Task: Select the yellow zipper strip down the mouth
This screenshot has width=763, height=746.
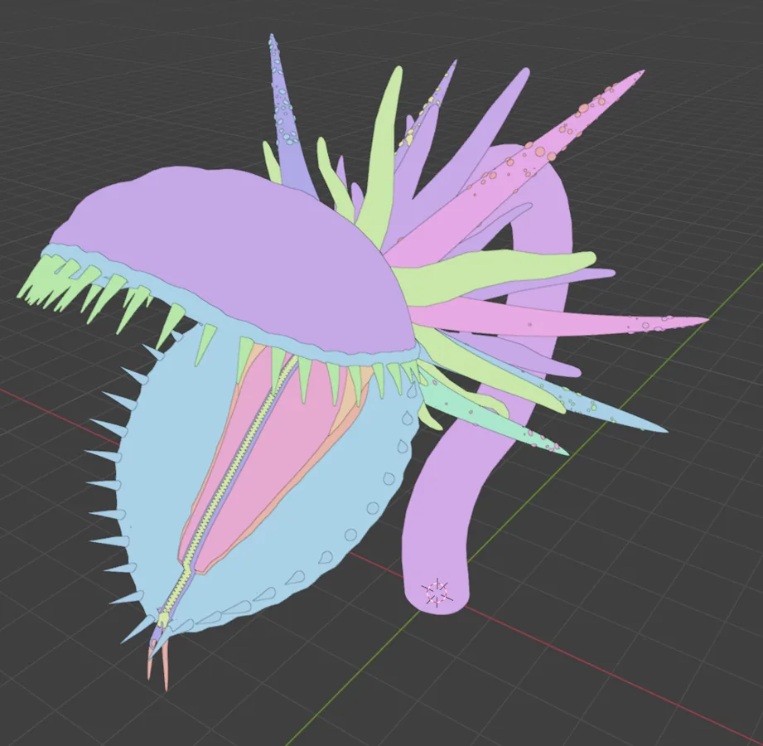Action: (x=229, y=492)
